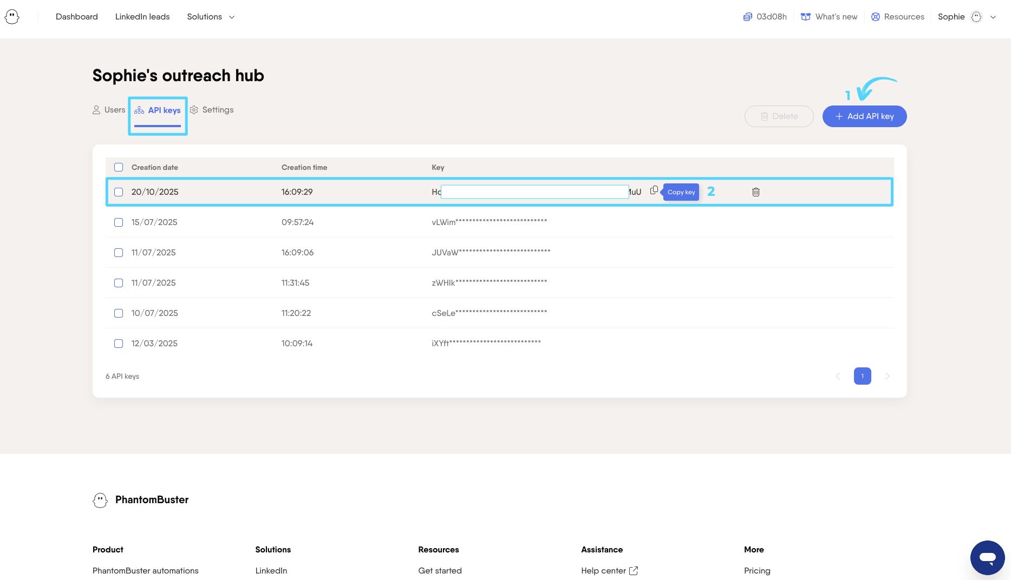Open Pricing footer link
This screenshot has height=580, width=1011.
(x=757, y=570)
